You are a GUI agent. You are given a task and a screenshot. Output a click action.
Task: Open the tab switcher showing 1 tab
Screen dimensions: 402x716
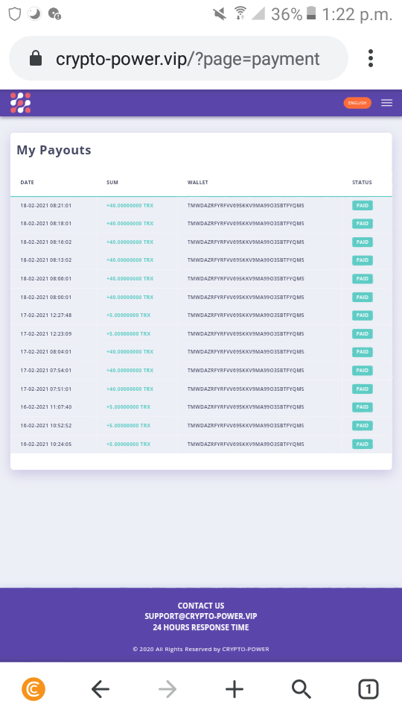[368, 689]
